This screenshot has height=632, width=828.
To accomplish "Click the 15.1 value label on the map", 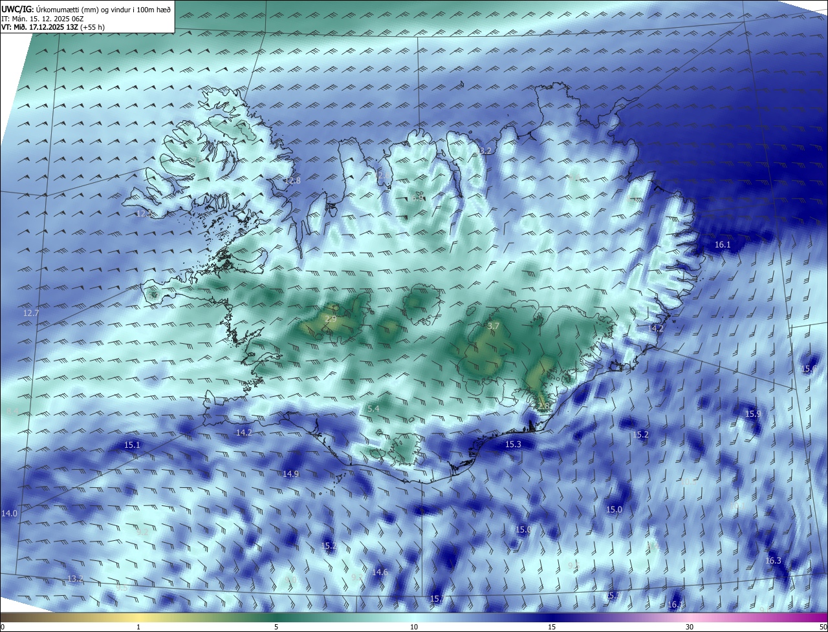I will pos(132,445).
